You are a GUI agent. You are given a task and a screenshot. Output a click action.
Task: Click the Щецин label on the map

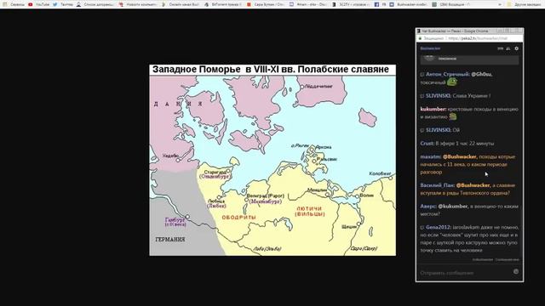349,227
